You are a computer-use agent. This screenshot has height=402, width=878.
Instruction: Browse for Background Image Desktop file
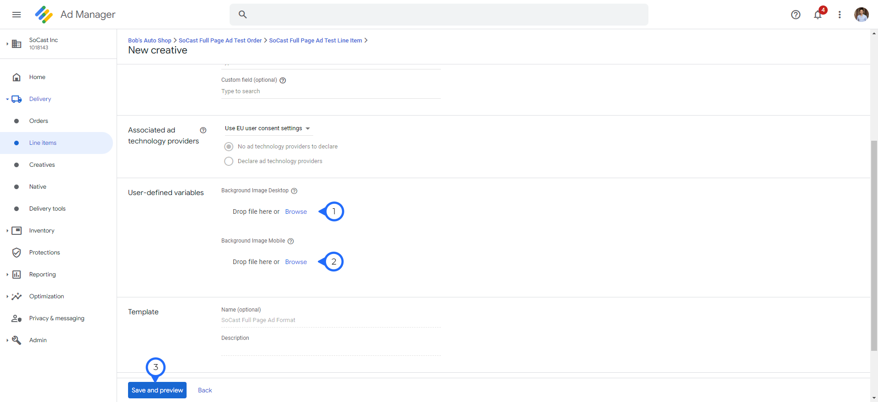click(296, 212)
